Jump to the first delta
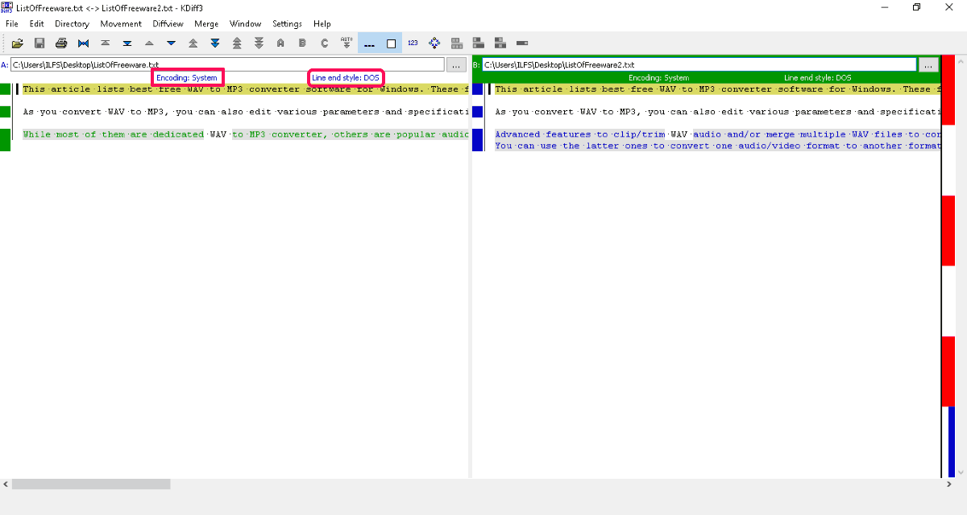 tap(105, 43)
